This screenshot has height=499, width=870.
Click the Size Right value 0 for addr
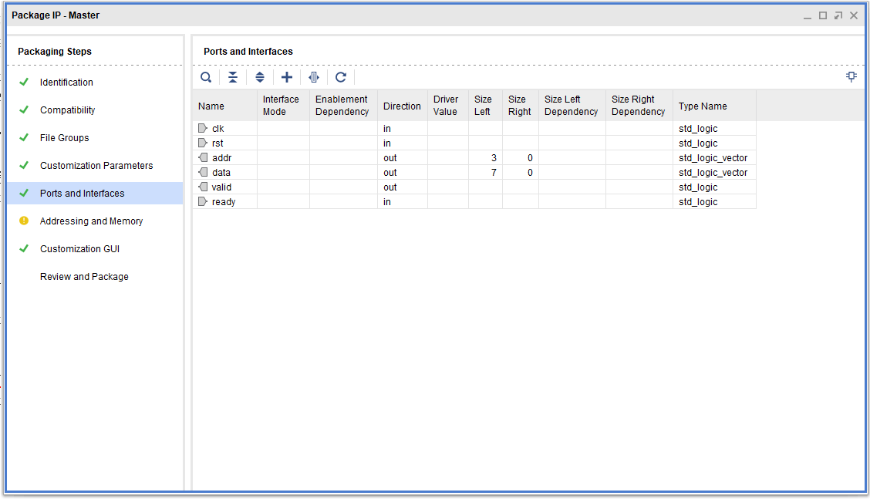[530, 158]
